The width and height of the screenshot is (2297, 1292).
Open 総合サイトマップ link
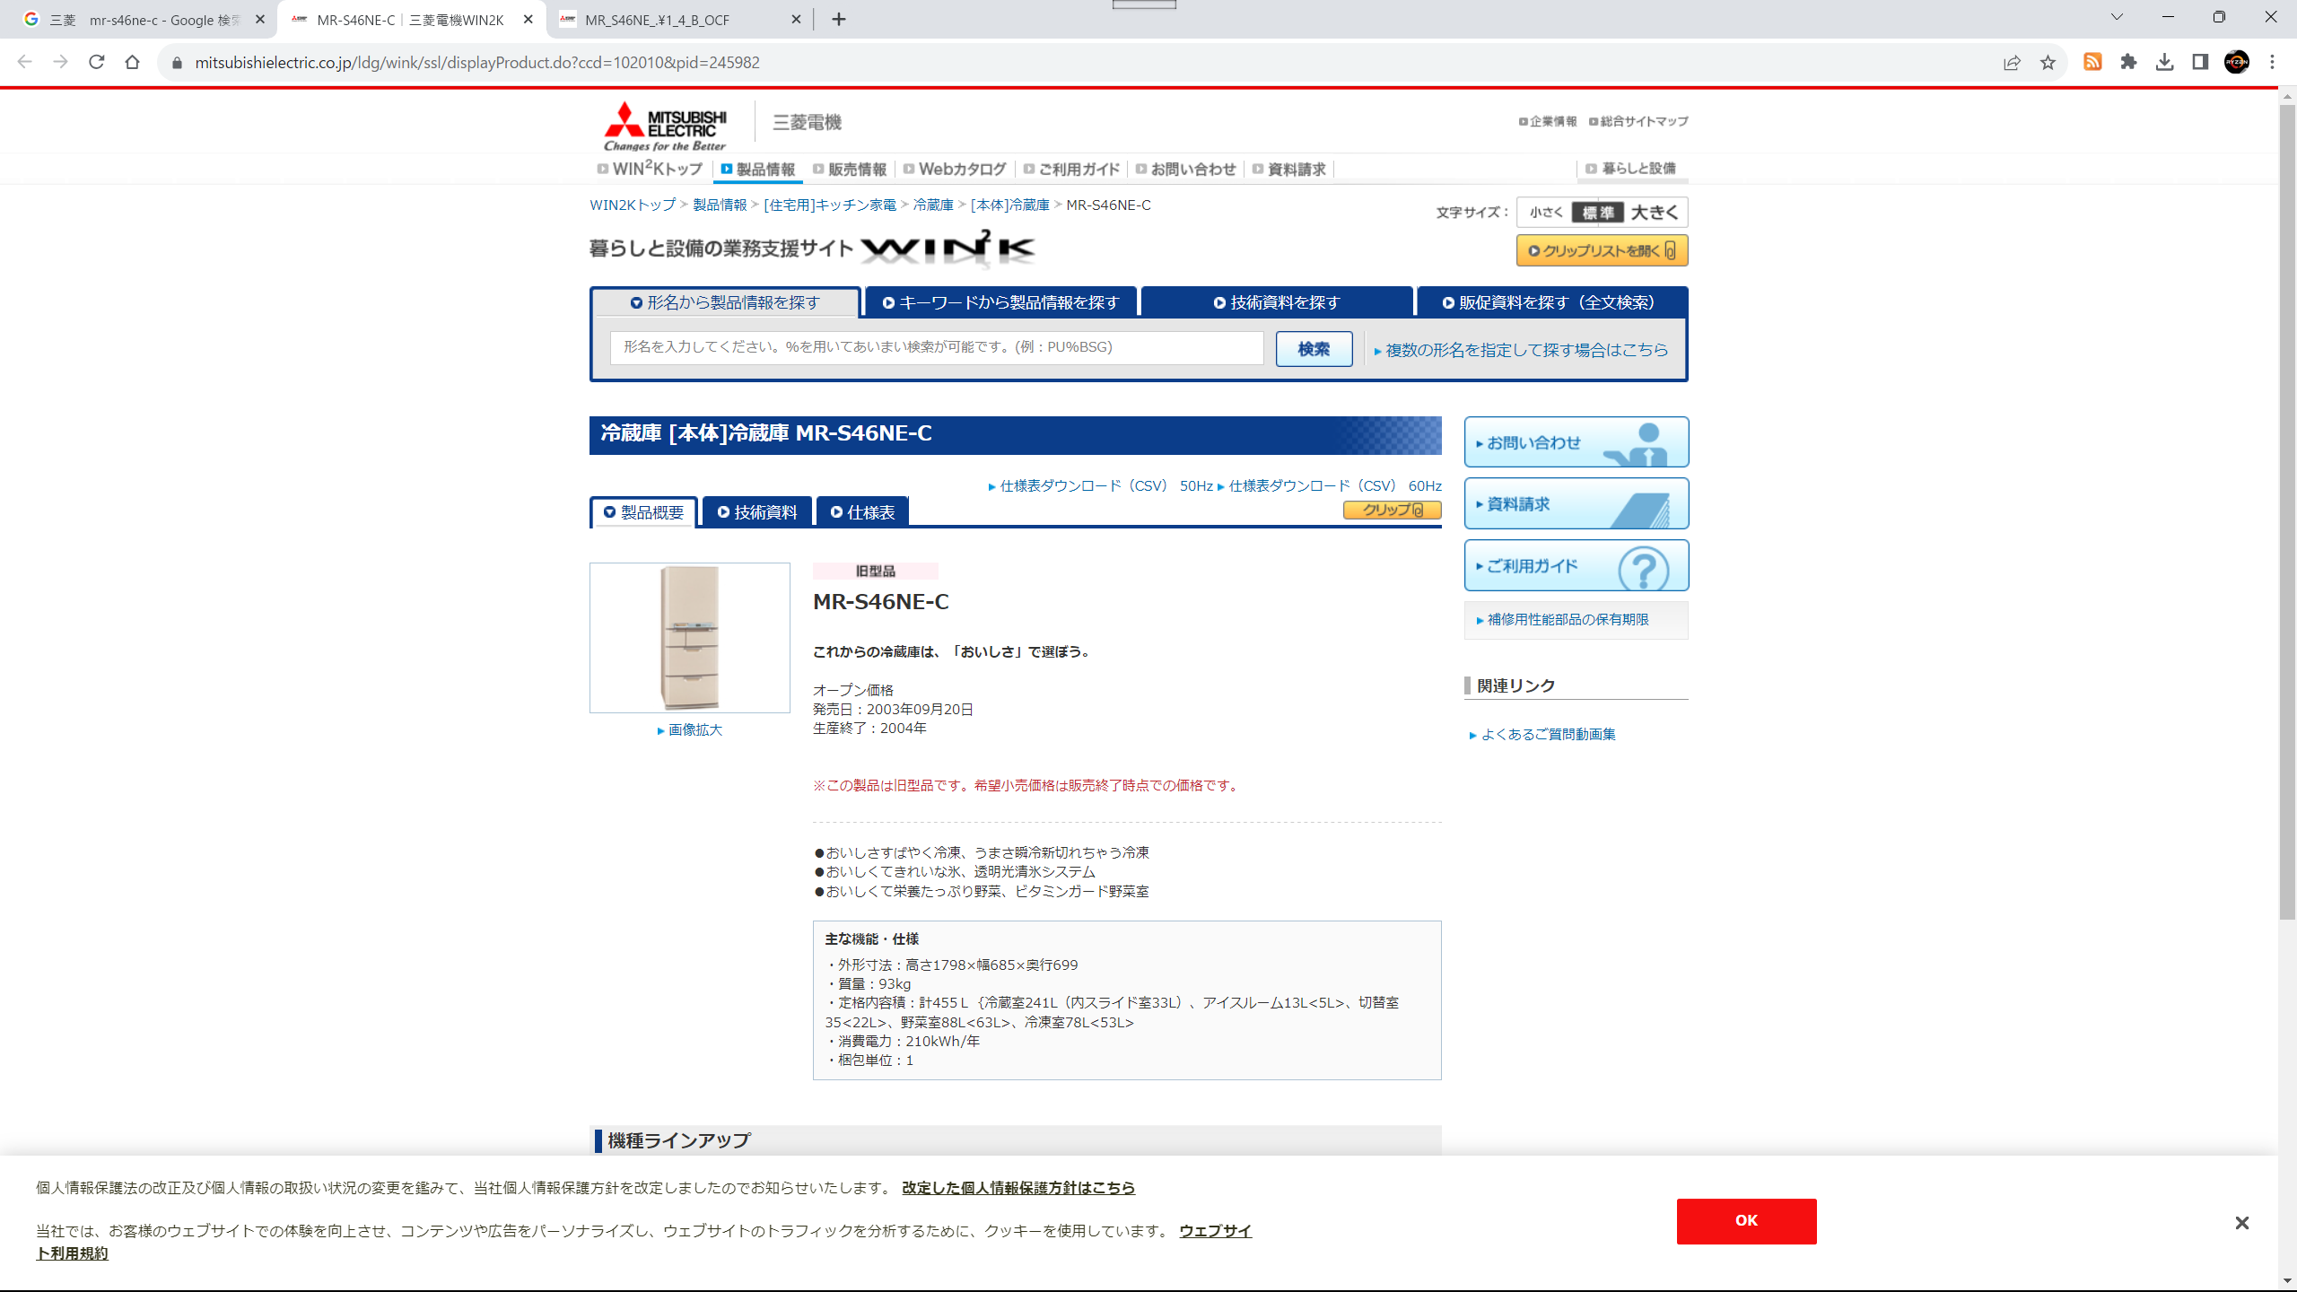(x=1638, y=121)
